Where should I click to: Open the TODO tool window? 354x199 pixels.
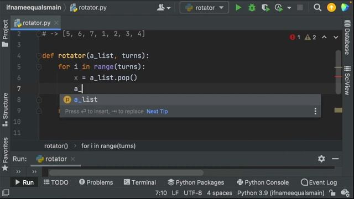56,182
